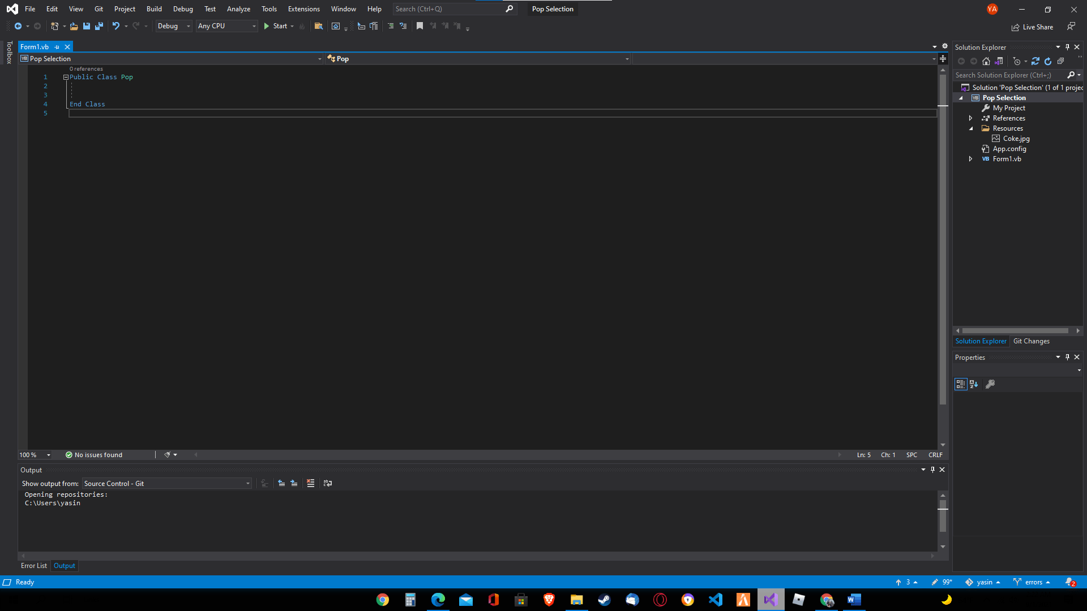Clear all output with the Output toolbar icon
Viewport: 1087px width, 611px height.
[310, 483]
